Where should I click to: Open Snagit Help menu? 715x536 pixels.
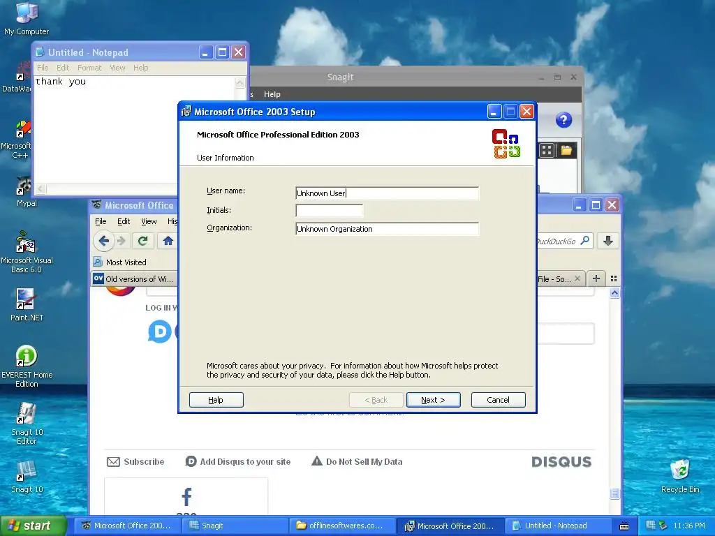click(272, 94)
